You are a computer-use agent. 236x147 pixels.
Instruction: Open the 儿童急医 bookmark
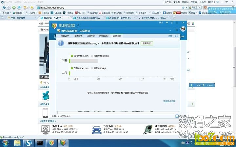[x=56, y=13]
